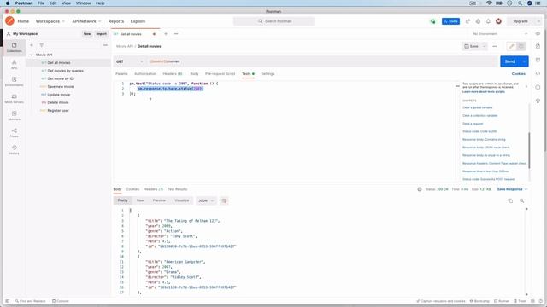Click the Invite button
Screen dimensions: 547x307
pos(450,21)
